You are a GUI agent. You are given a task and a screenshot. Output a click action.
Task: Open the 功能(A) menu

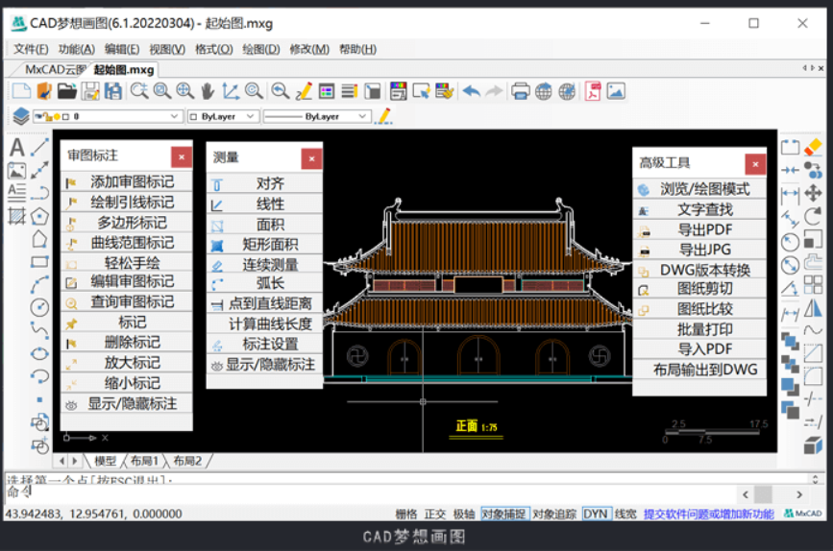click(x=77, y=49)
